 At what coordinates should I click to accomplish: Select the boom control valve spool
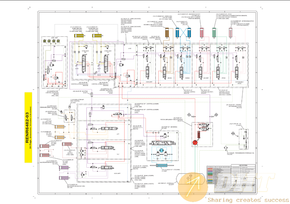tap(165, 72)
